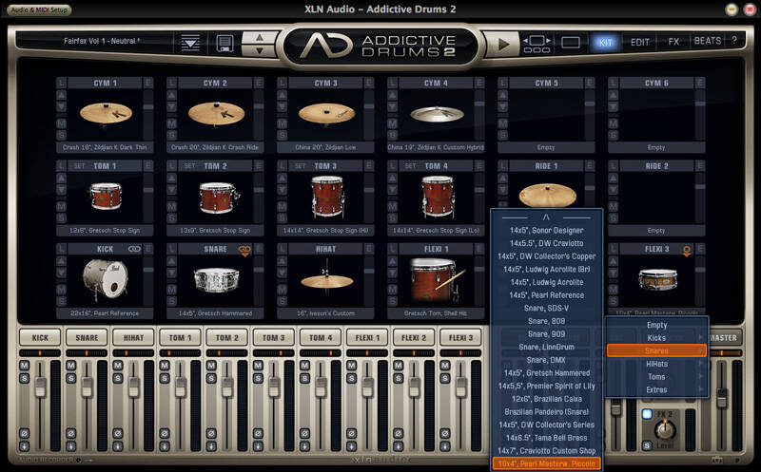
Task: Click the SET button on TOM 4
Action: click(x=411, y=166)
